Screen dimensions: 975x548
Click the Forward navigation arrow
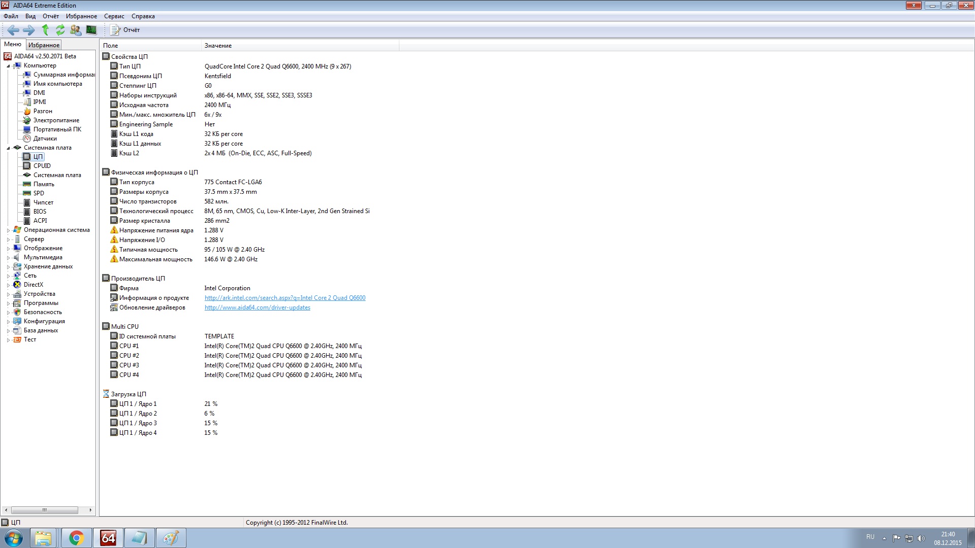[x=29, y=30]
